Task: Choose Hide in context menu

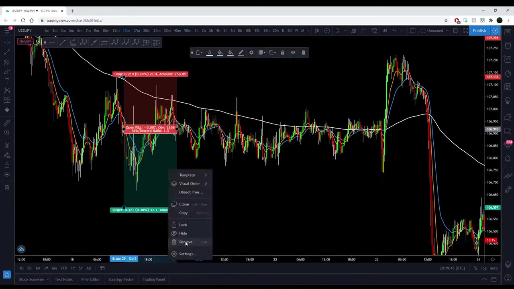Action: (190, 233)
